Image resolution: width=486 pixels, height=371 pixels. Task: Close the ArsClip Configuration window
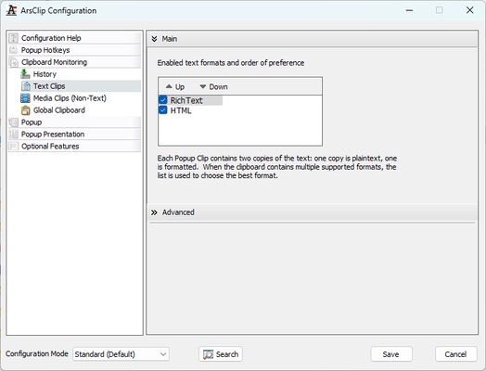[470, 10]
